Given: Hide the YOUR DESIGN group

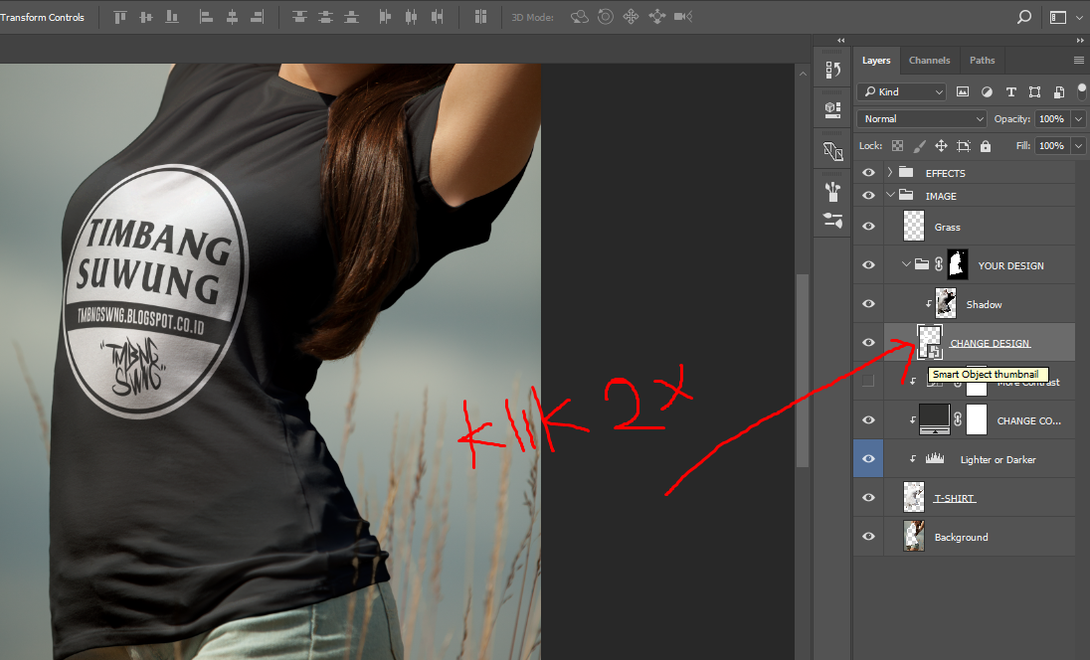Looking at the screenshot, I should 868,265.
